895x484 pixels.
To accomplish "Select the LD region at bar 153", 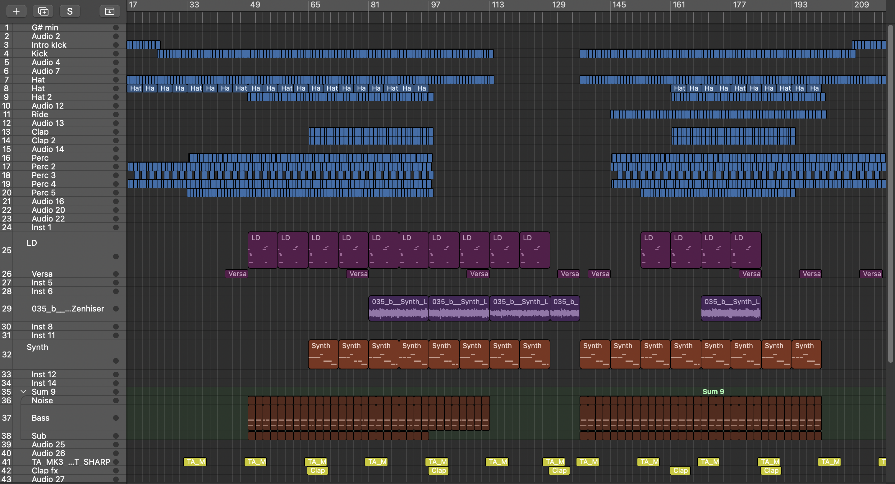I will pos(656,250).
